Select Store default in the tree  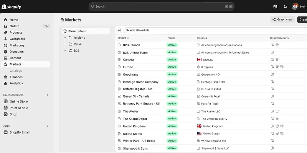tap(86, 31)
